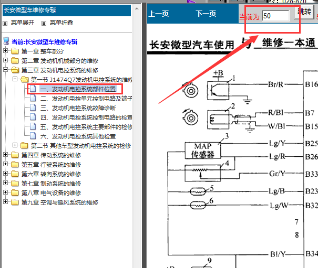Open 四、发动机电控系统控制电路的检查 page
The width and height of the screenshot is (318, 268).
click(x=86, y=117)
